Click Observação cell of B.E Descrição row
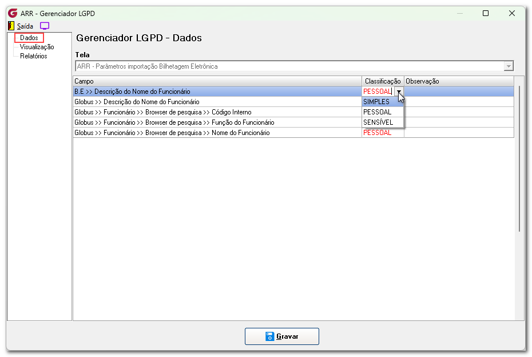Viewport: 532px width, 357px height. 459,92
